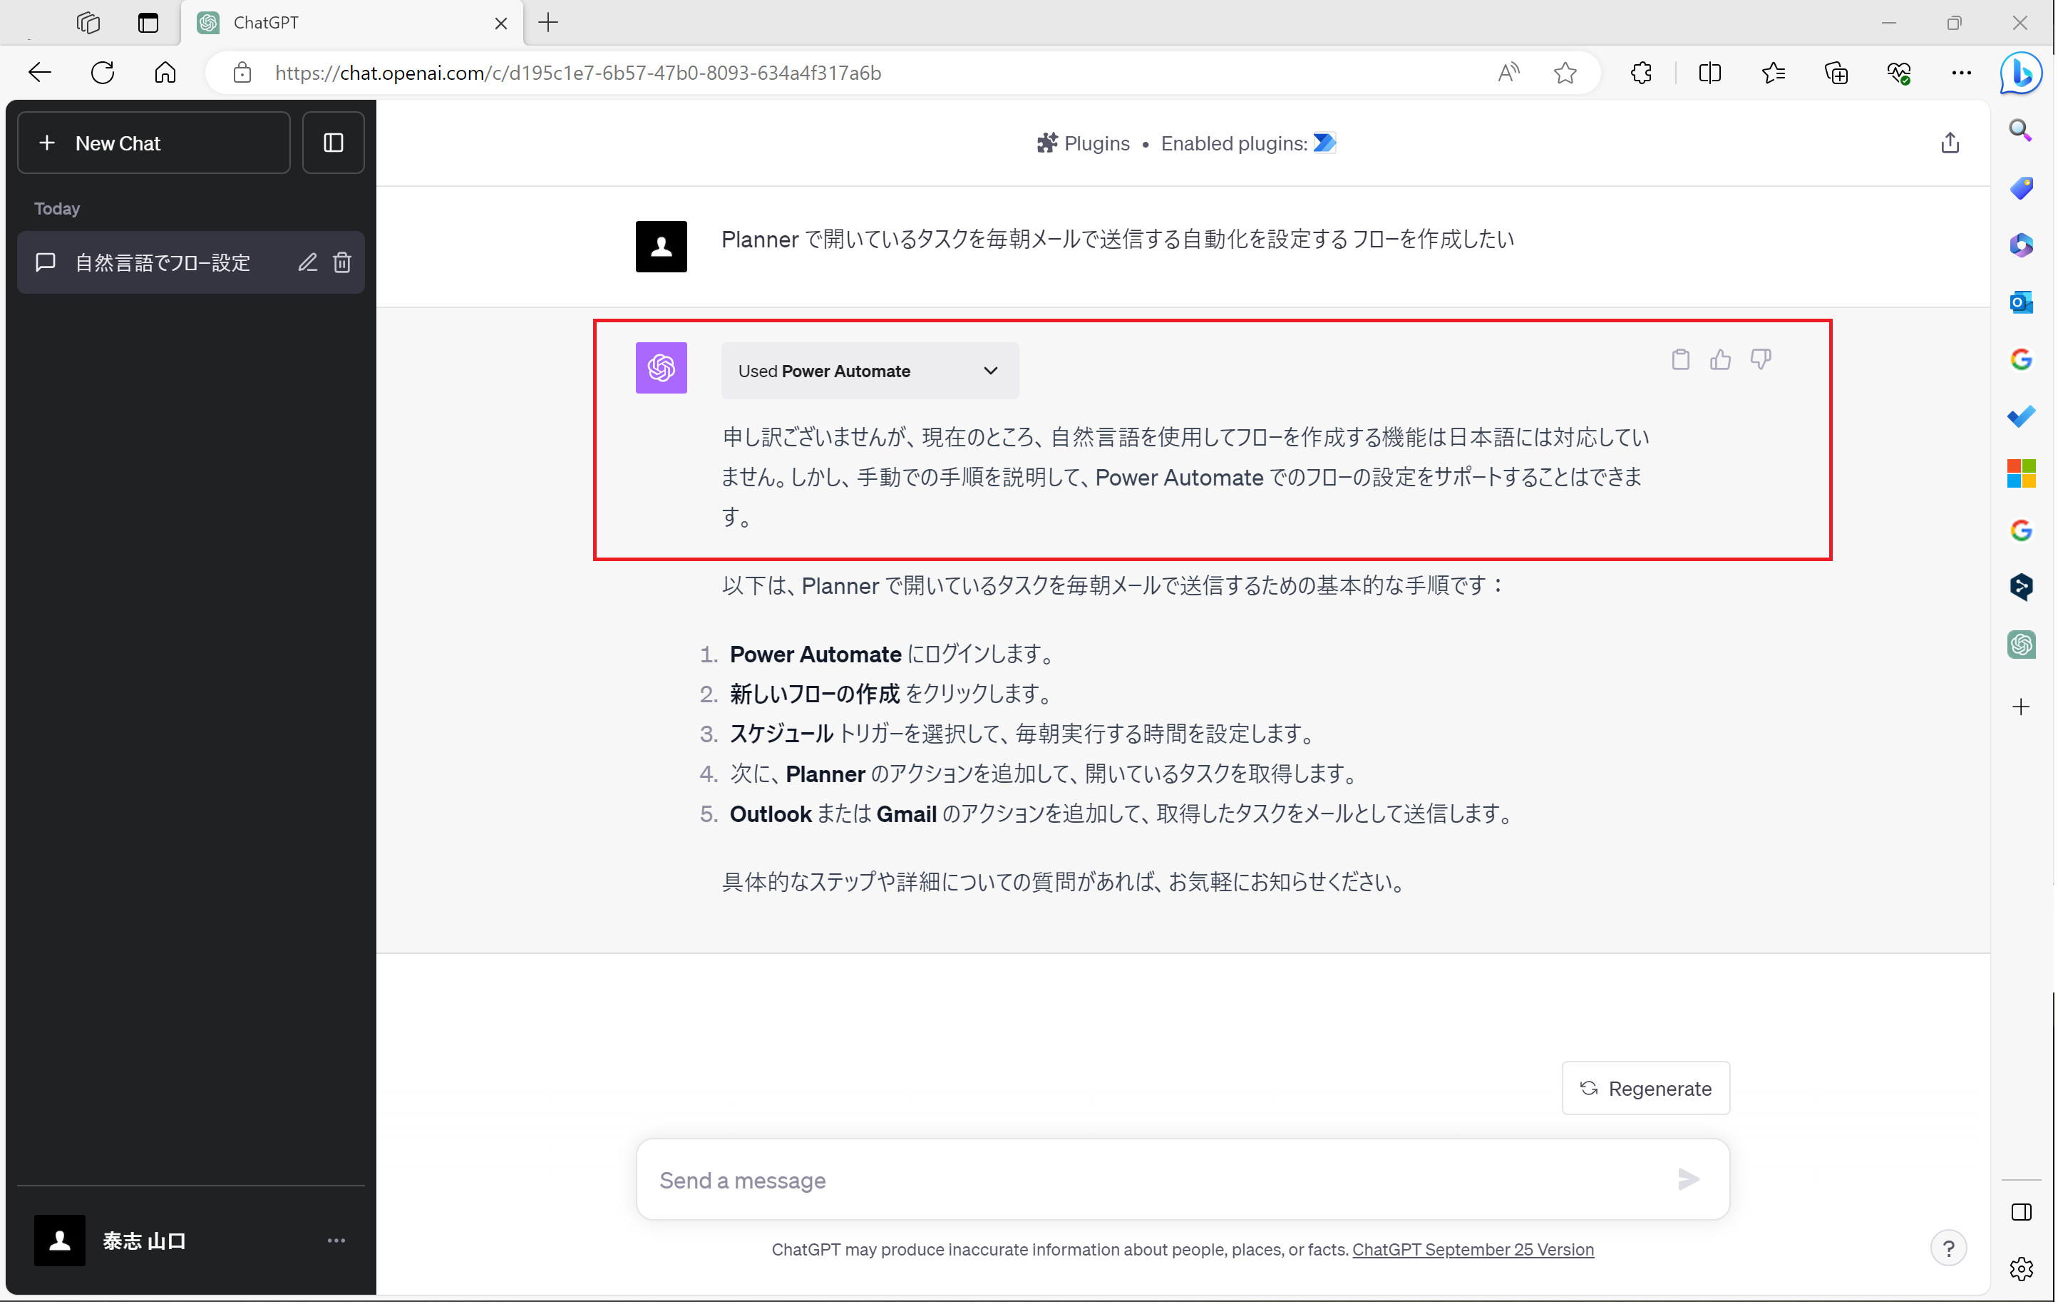
Task: Click the thumbs up feedback icon
Action: coord(1721,360)
